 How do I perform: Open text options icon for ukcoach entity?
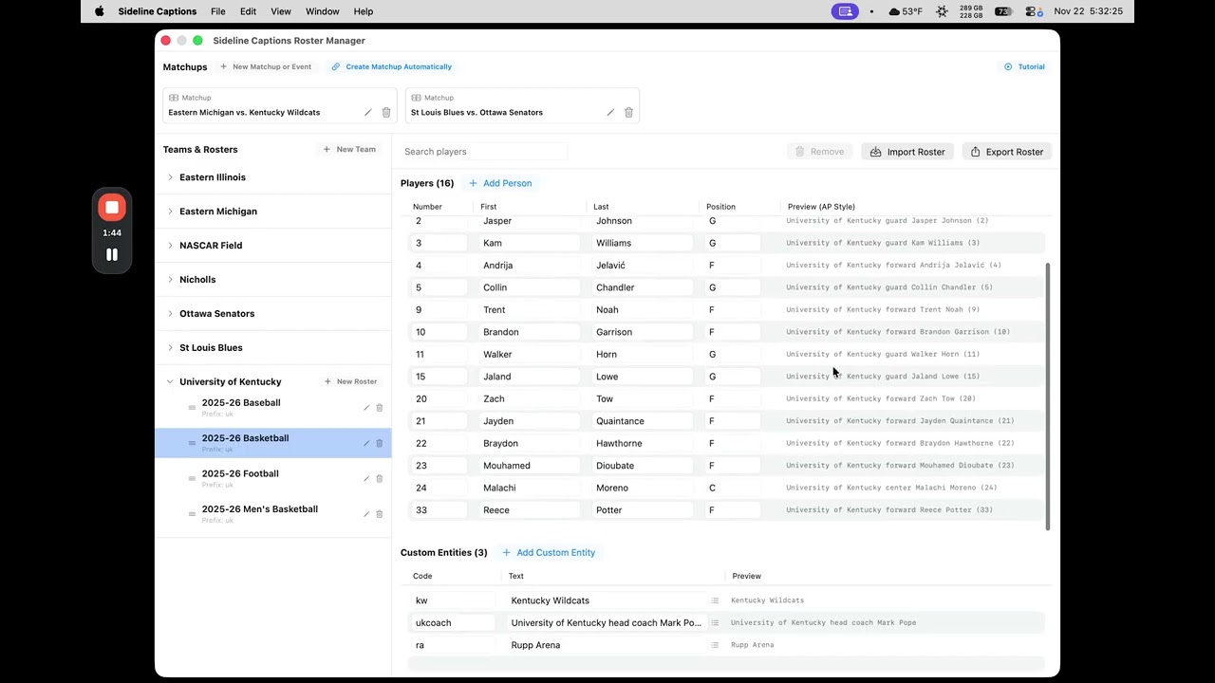[715, 622]
